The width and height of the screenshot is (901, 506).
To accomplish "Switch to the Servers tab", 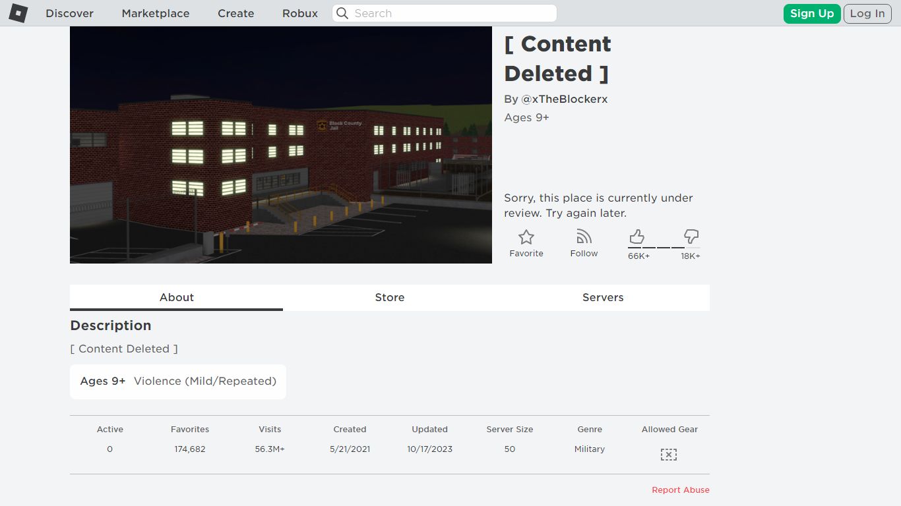I will 603,297.
